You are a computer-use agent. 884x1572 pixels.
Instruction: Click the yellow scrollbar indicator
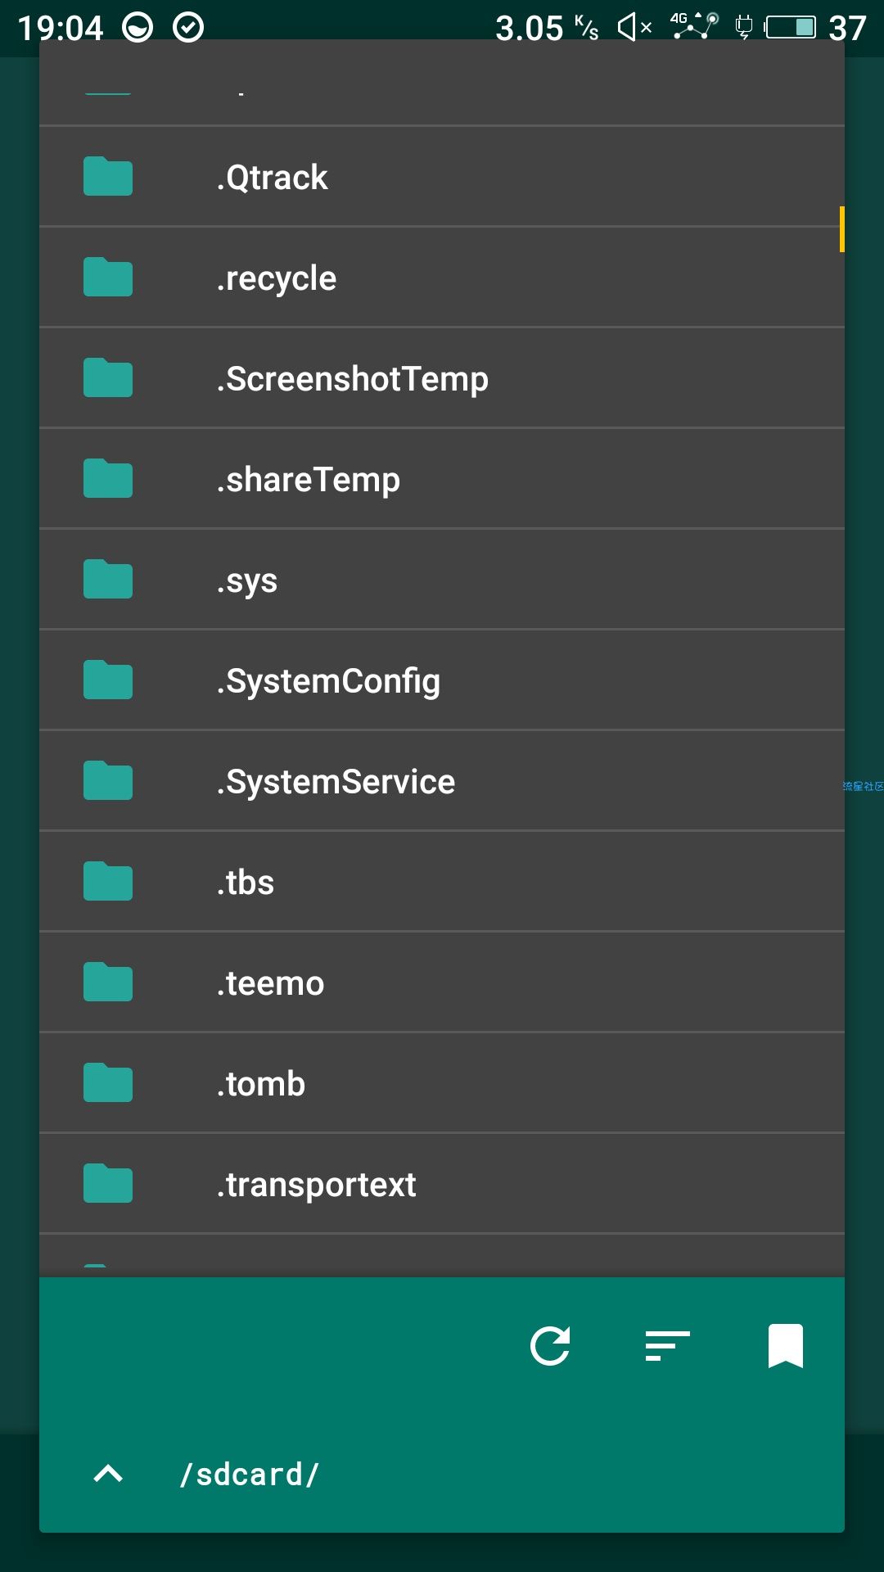[841, 229]
